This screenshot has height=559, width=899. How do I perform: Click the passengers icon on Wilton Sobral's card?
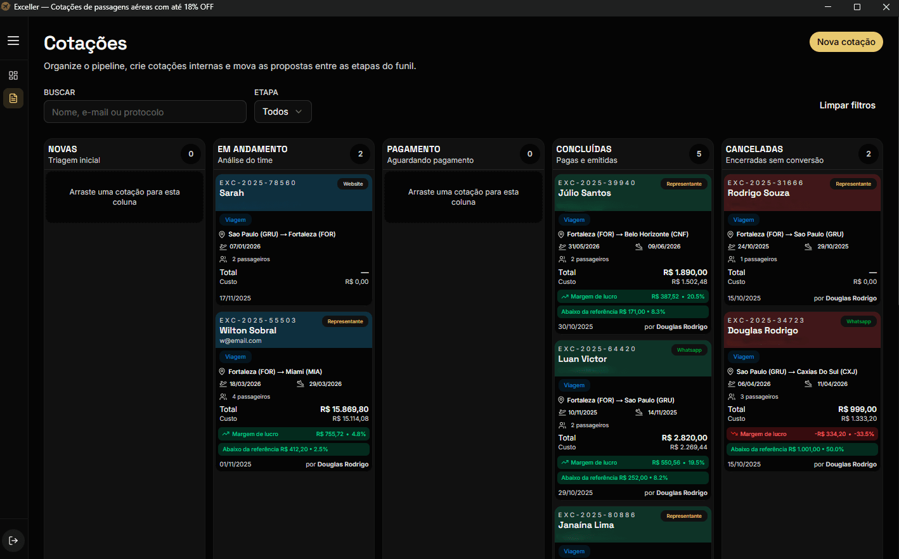[223, 397]
